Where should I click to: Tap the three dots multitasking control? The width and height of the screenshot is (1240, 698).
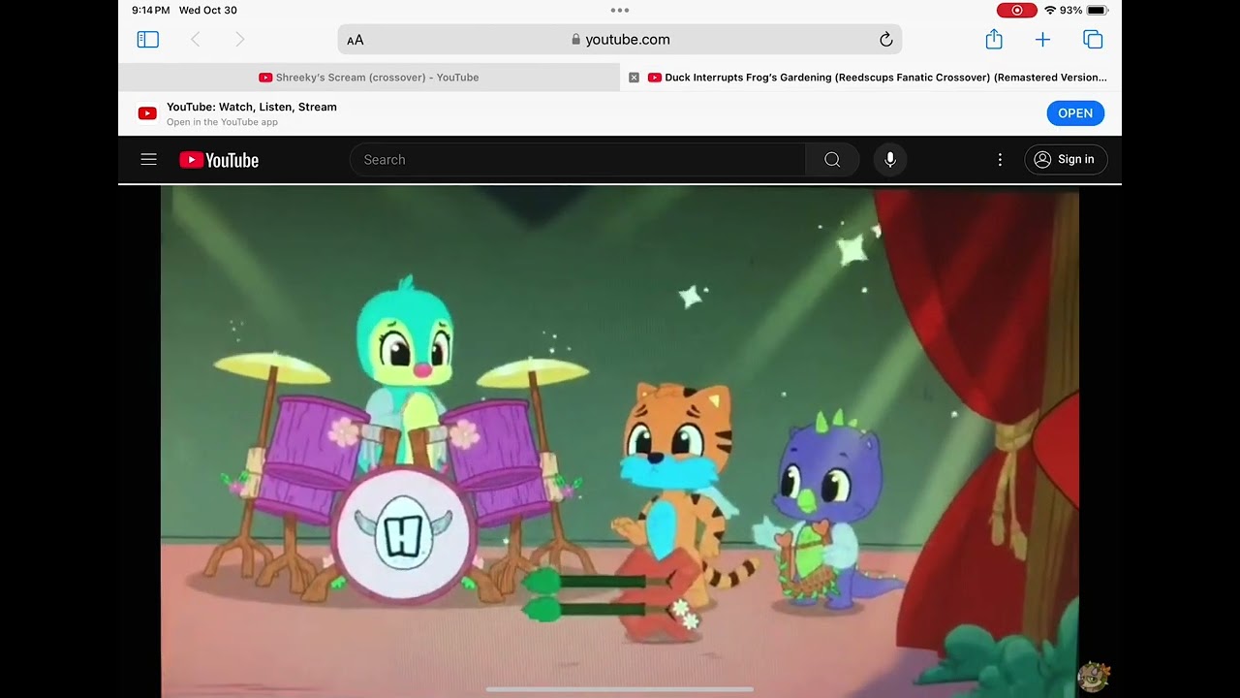click(620, 11)
